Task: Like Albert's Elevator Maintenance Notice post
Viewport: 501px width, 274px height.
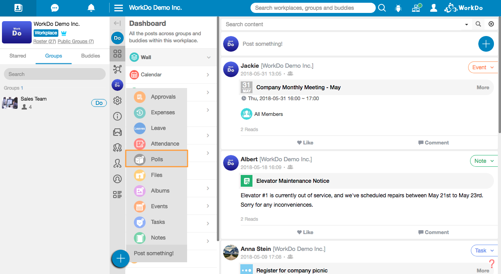Action: 305,233
